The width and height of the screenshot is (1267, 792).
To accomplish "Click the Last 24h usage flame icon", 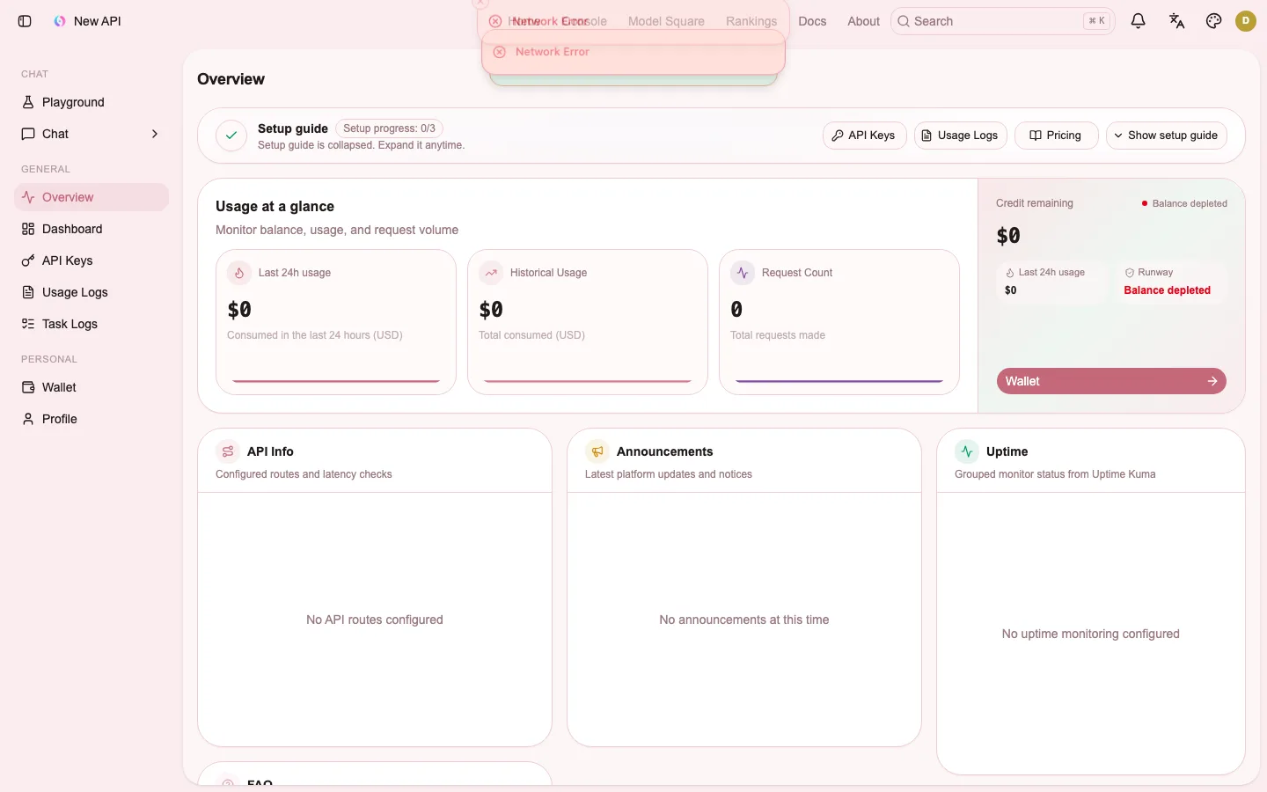I will click(x=239, y=273).
